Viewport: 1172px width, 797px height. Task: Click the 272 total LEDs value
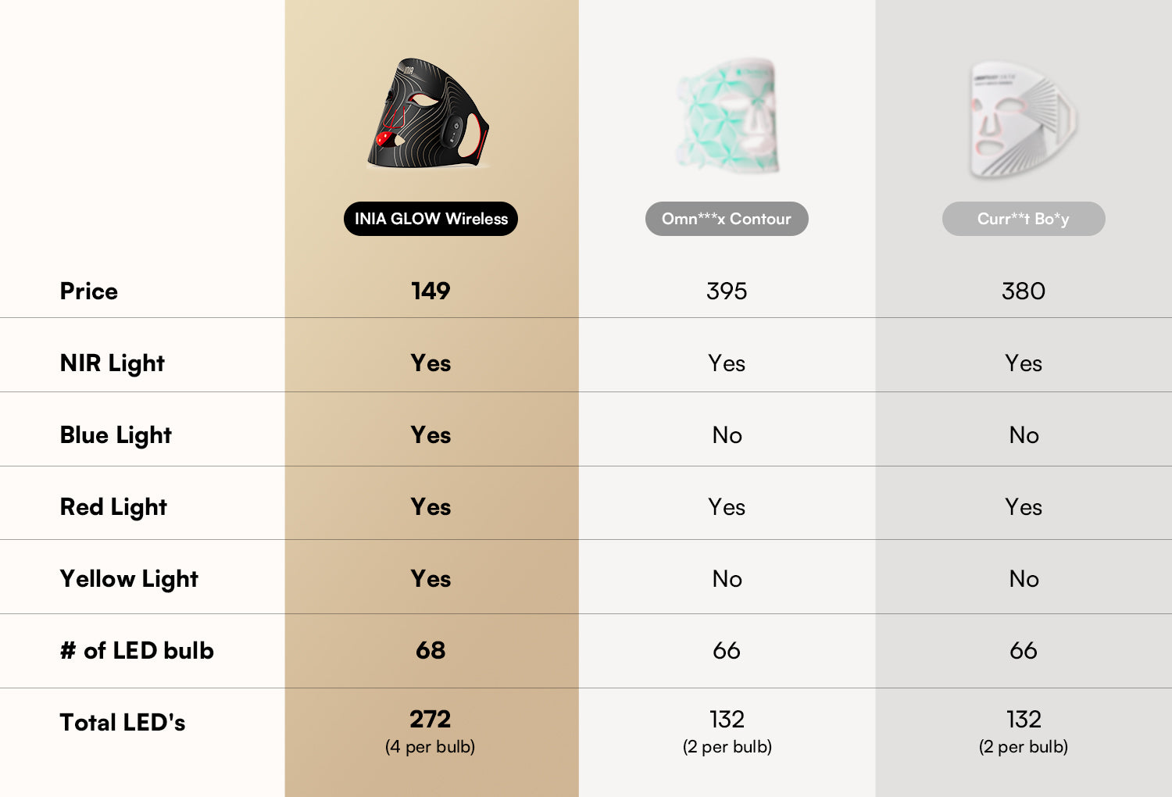coord(431,719)
